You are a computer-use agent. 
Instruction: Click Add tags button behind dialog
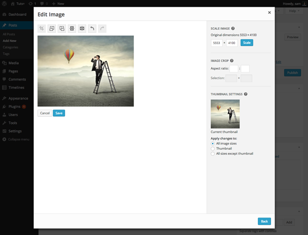pyautogui.click(x=289, y=222)
